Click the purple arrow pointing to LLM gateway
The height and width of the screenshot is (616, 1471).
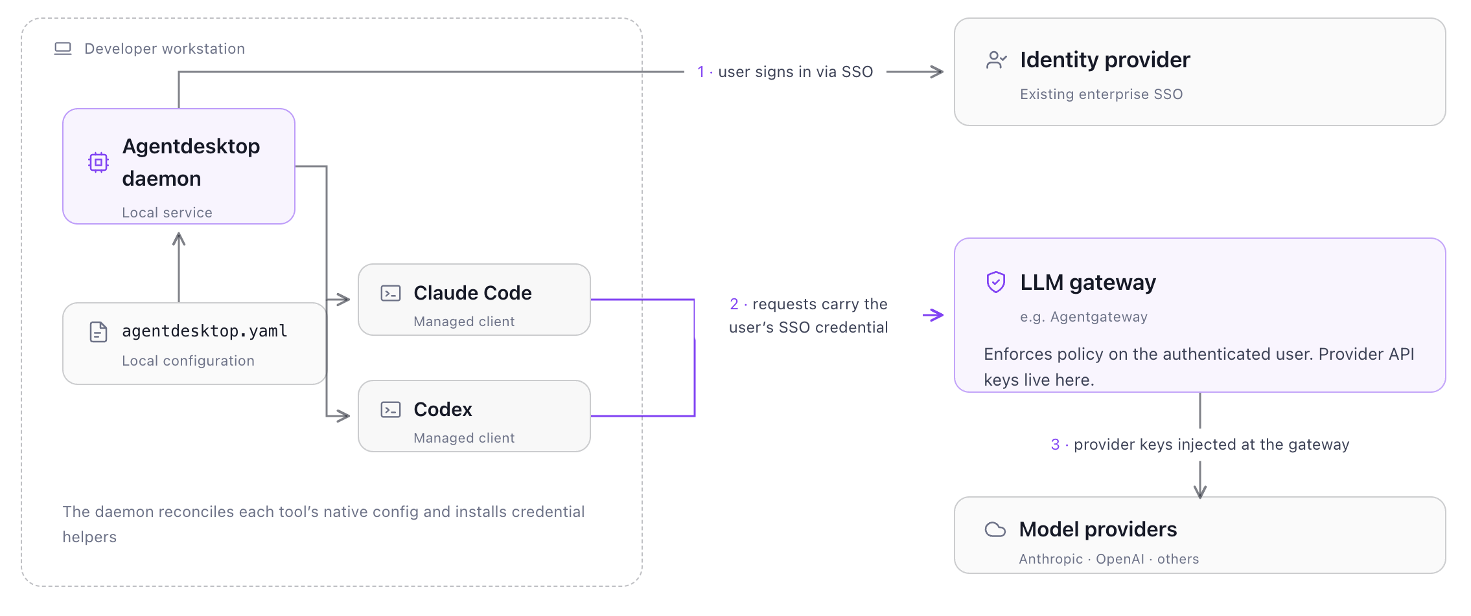933,315
